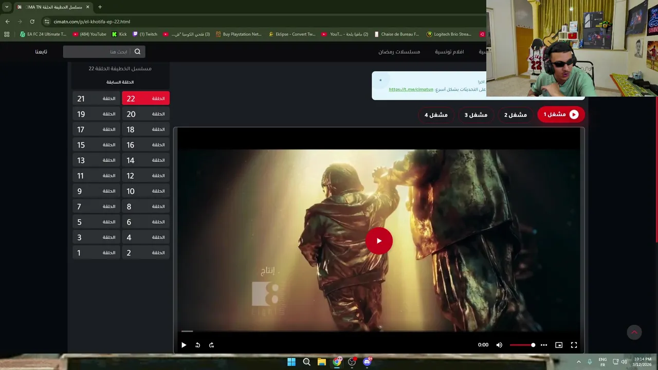
Task: Open the Windows Start menu
Action: click(291, 362)
